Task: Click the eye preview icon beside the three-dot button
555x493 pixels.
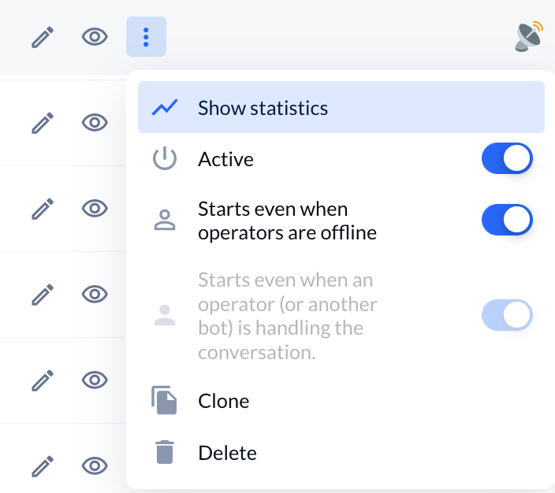Action: [95, 36]
